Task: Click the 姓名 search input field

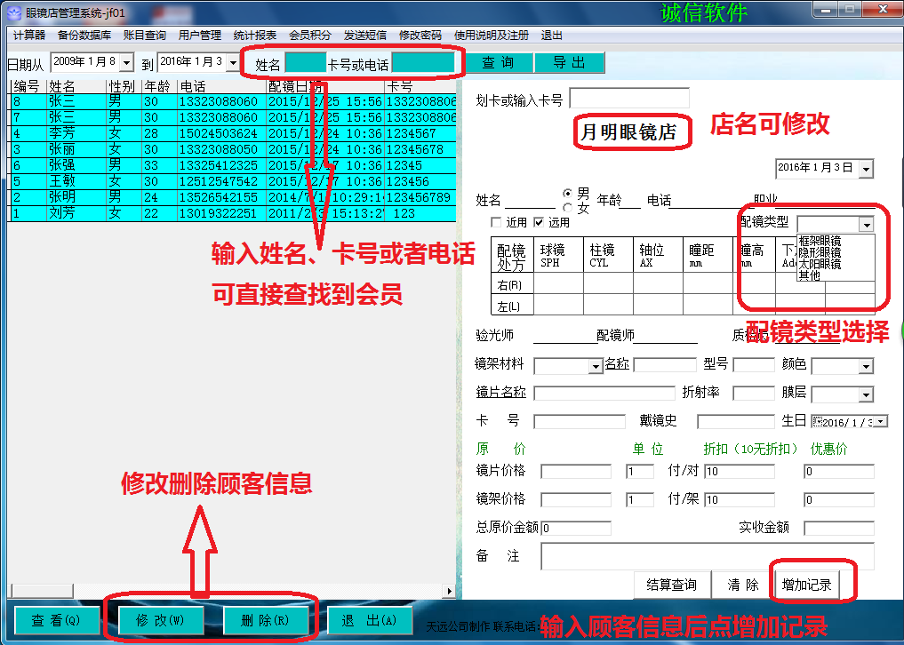Action: pyautogui.click(x=306, y=63)
